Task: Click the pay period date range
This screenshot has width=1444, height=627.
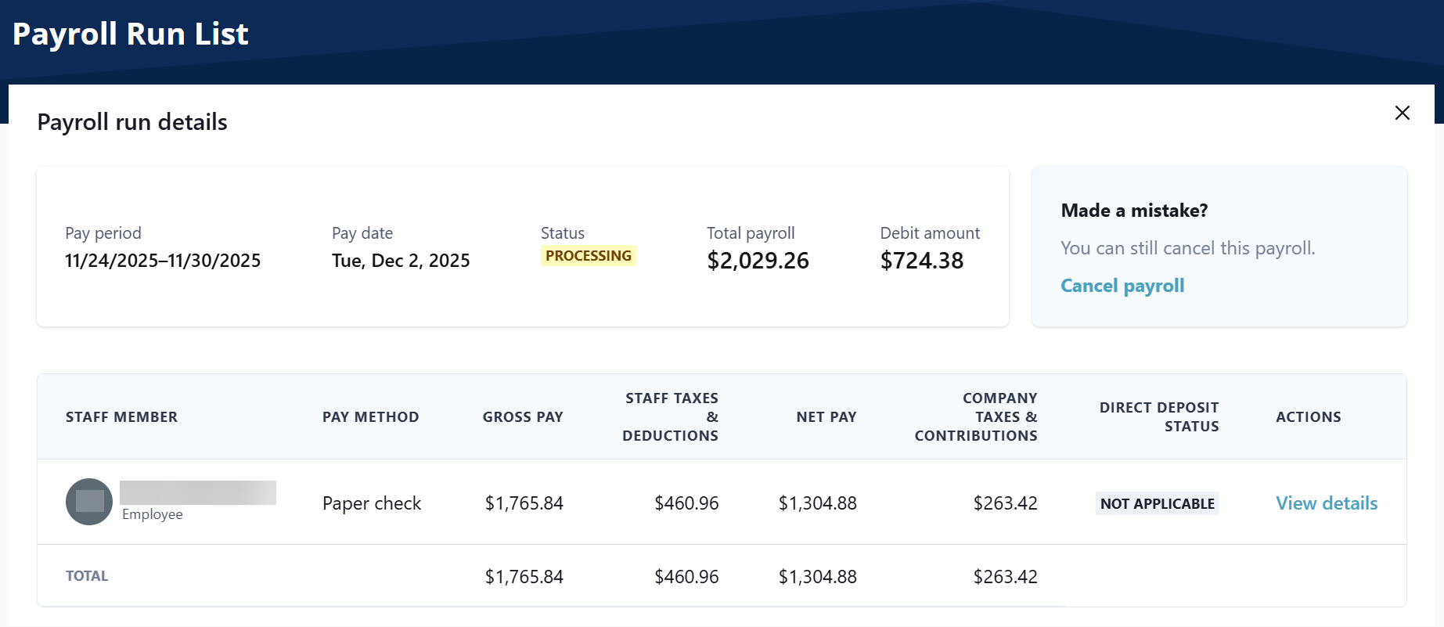Action: (163, 261)
